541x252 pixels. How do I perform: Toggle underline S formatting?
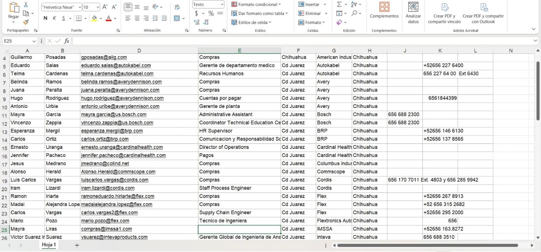click(64, 18)
